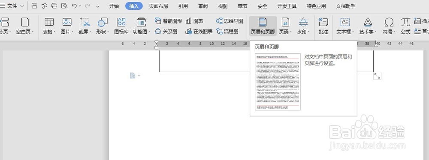Viewport: 429px width, 160px height.
Task: Insert 页码 page number
Action: (285, 26)
